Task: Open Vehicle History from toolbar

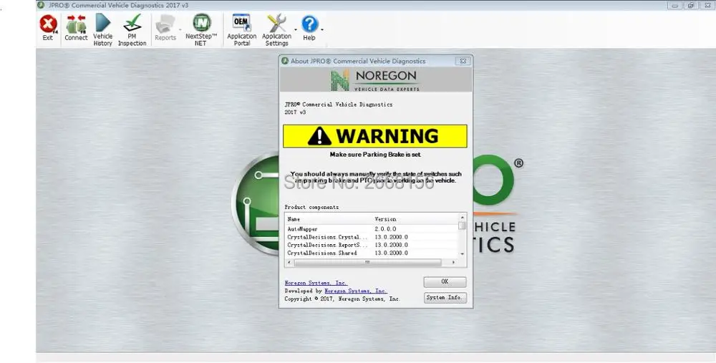Action: pyautogui.click(x=102, y=29)
